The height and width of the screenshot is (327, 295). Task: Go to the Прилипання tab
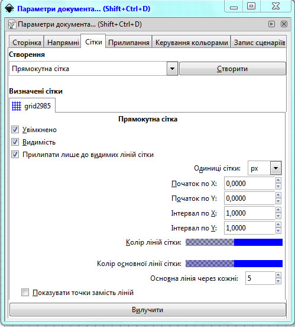coord(129,43)
